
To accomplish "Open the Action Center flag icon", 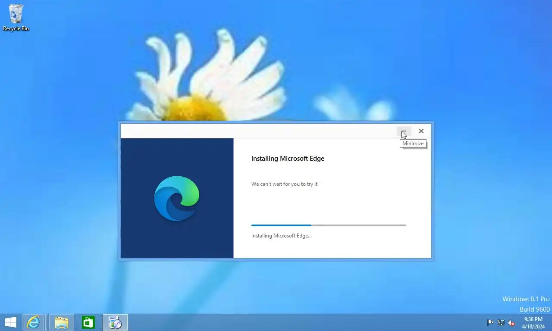I will pyautogui.click(x=491, y=322).
